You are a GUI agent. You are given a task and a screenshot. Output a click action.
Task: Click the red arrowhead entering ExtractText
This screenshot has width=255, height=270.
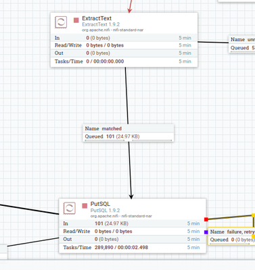tap(129, 10)
